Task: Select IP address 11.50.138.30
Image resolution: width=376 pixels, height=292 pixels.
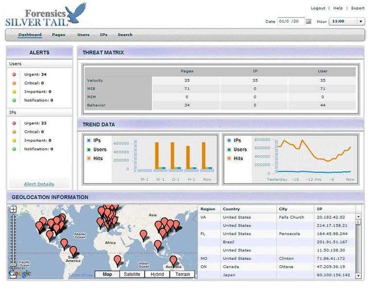Action: 331,250
